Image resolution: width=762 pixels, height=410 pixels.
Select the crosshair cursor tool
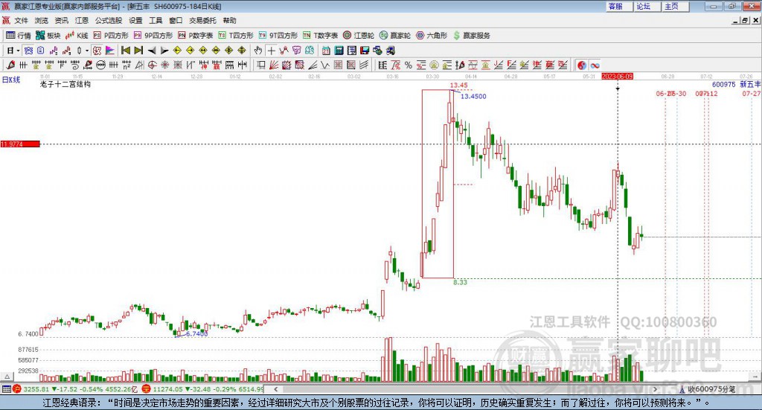coord(271,51)
